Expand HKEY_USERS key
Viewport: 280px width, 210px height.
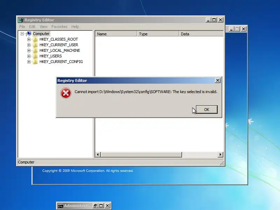coord(29,56)
